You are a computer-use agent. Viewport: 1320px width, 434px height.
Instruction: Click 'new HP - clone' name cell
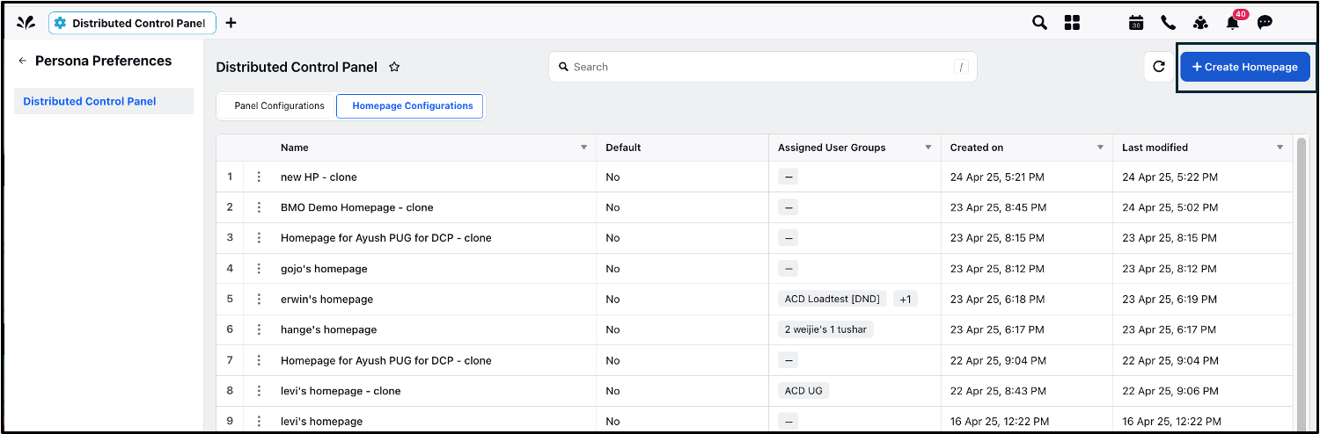(319, 177)
